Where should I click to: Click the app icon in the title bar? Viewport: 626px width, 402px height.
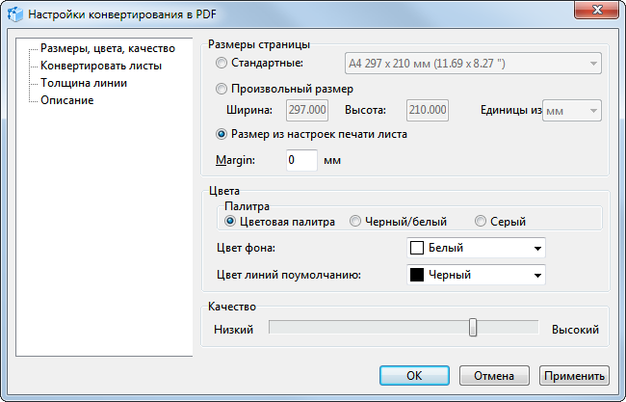coord(13,15)
